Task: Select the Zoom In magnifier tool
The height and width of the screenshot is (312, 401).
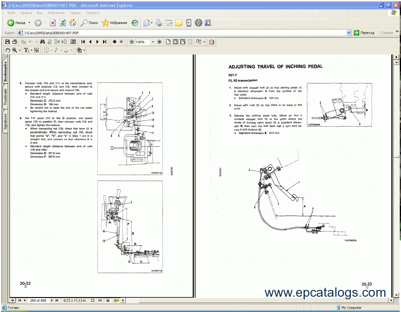Action: pyautogui.click(x=14, y=50)
